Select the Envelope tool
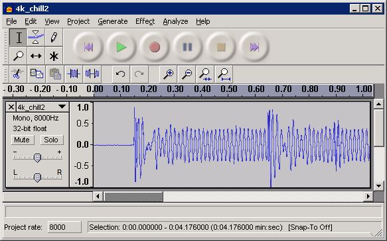 [x=36, y=38]
